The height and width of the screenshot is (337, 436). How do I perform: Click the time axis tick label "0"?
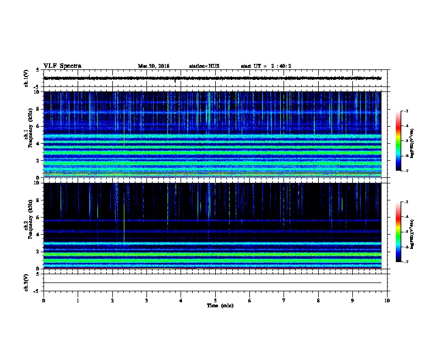43,301
